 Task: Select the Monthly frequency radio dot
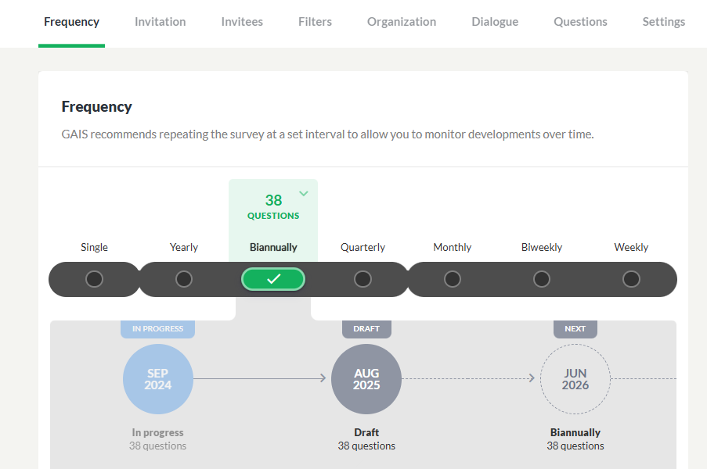(x=453, y=279)
